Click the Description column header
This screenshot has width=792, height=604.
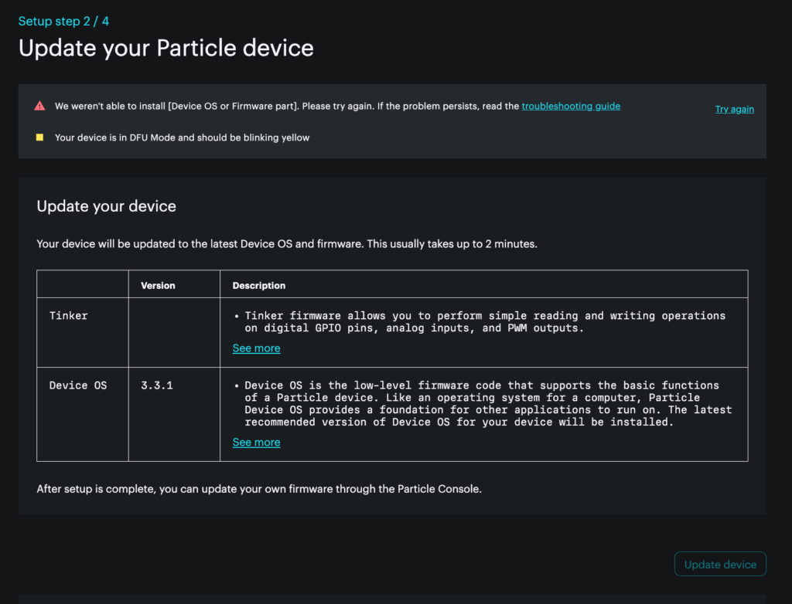(x=259, y=286)
